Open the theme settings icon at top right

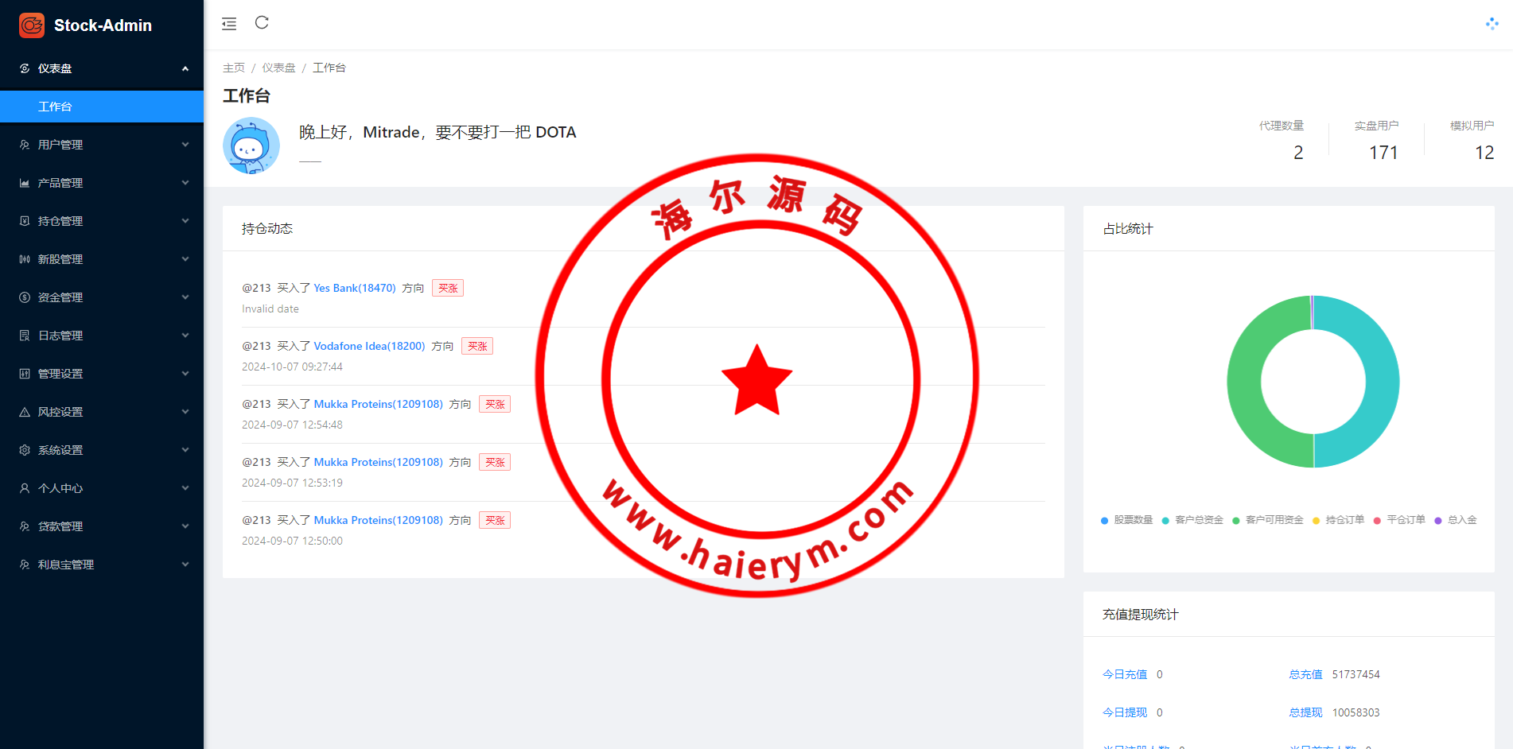pyautogui.click(x=1492, y=24)
